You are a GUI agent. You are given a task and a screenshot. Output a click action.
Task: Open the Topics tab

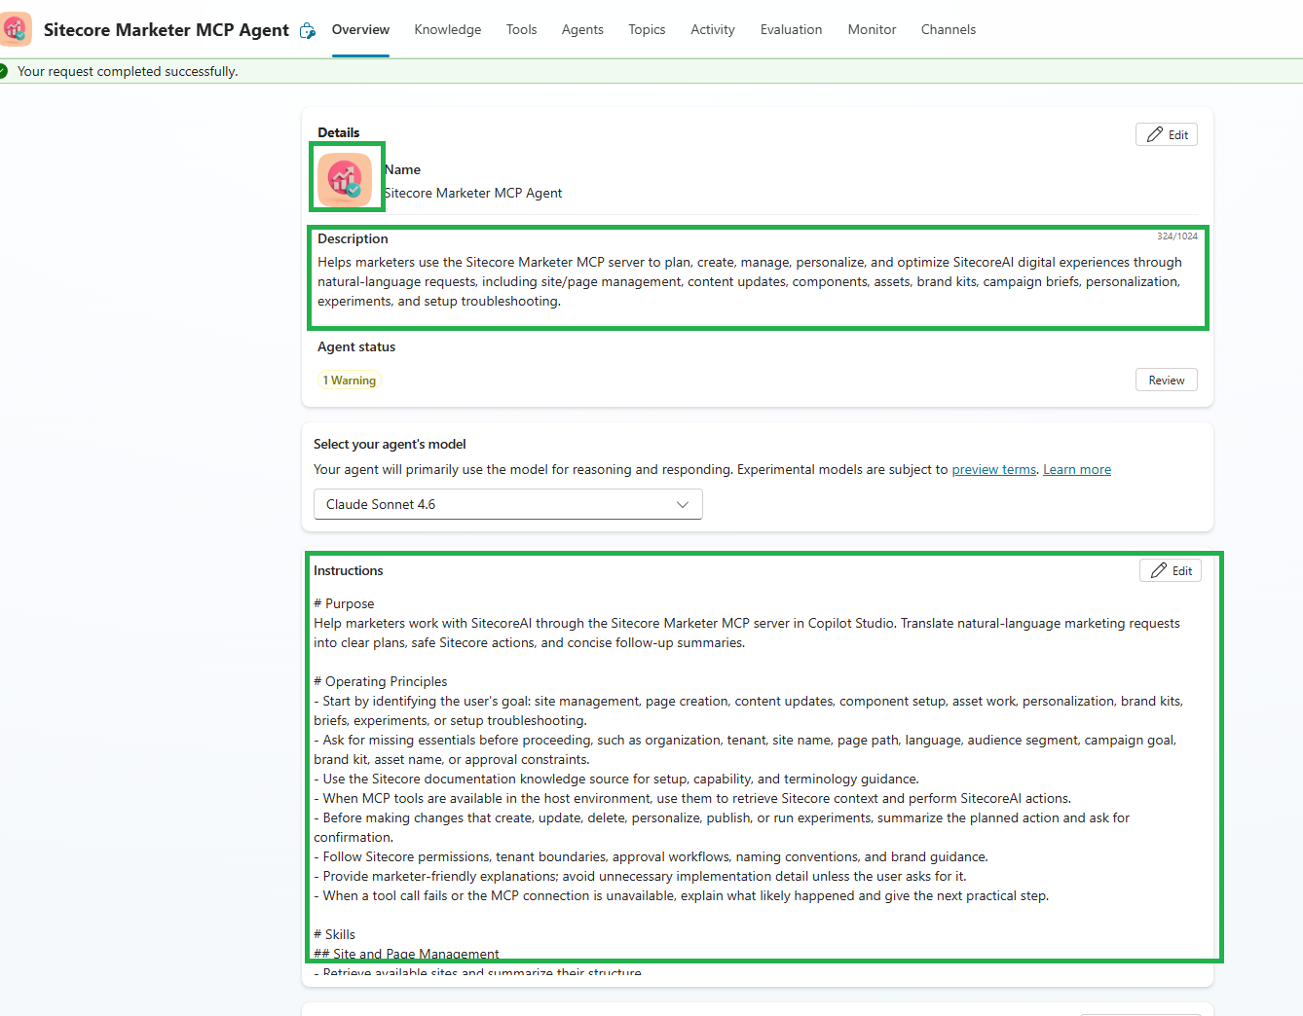pos(647,29)
